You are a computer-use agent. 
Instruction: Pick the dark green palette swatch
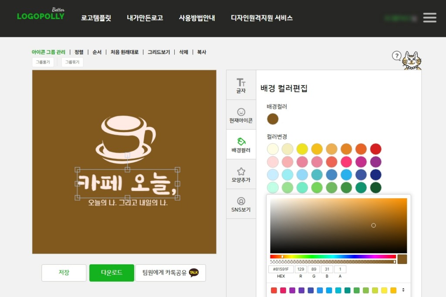[376, 187]
